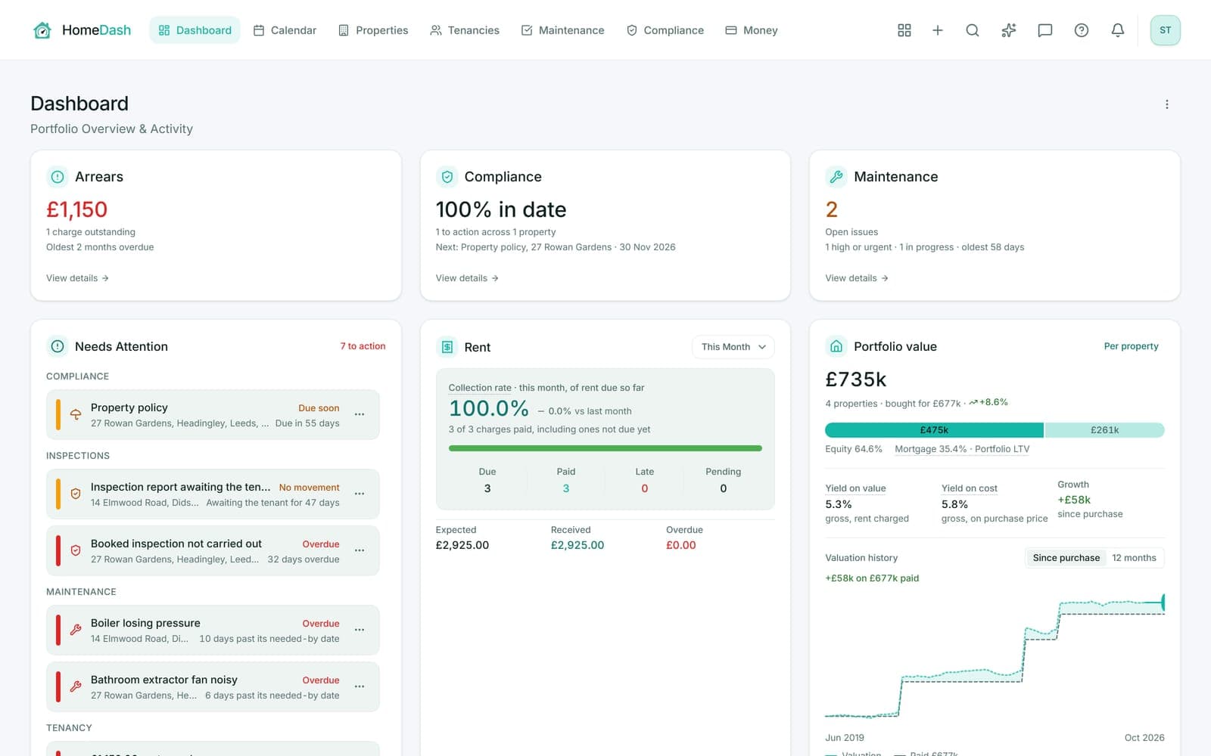The height and width of the screenshot is (756, 1211).
Task: Open more options for Boiler losing pressure
Action: click(x=360, y=630)
